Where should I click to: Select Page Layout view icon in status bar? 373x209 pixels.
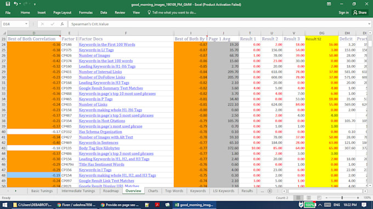pos(308,198)
